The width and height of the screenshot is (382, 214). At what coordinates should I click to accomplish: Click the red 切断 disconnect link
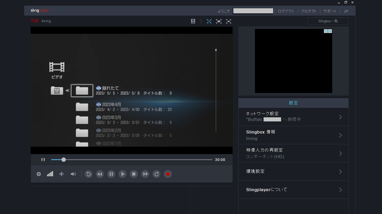tap(35, 21)
